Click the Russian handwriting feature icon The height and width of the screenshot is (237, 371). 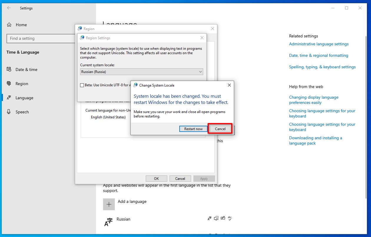point(223,218)
